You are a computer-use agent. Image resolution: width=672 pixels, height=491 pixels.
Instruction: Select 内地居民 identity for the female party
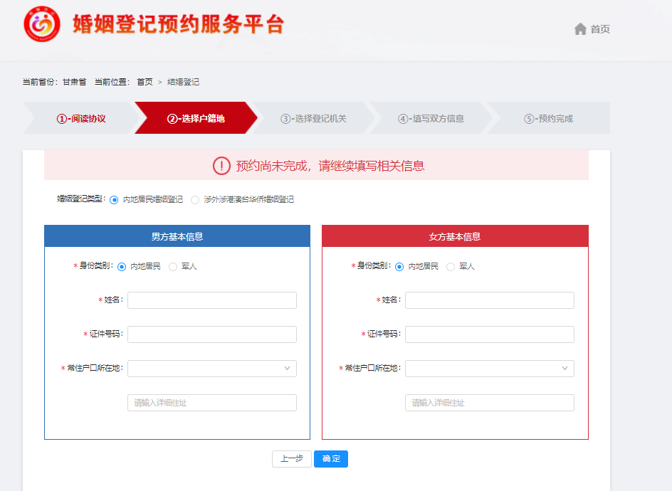pyautogui.click(x=399, y=267)
